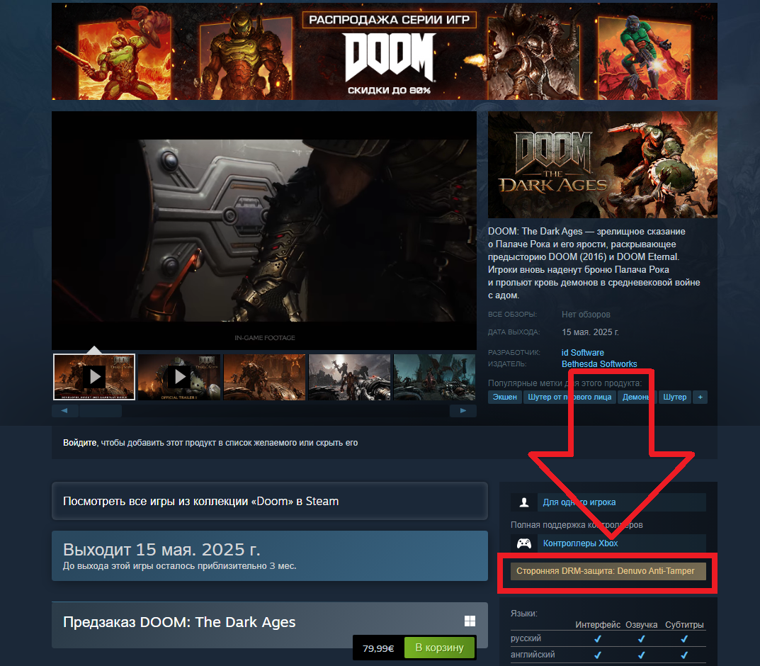The width and height of the screenshot is (760, 666).
Task: Click the thumbnail strip scrollbar handle
Action: [x=101, y=410]
